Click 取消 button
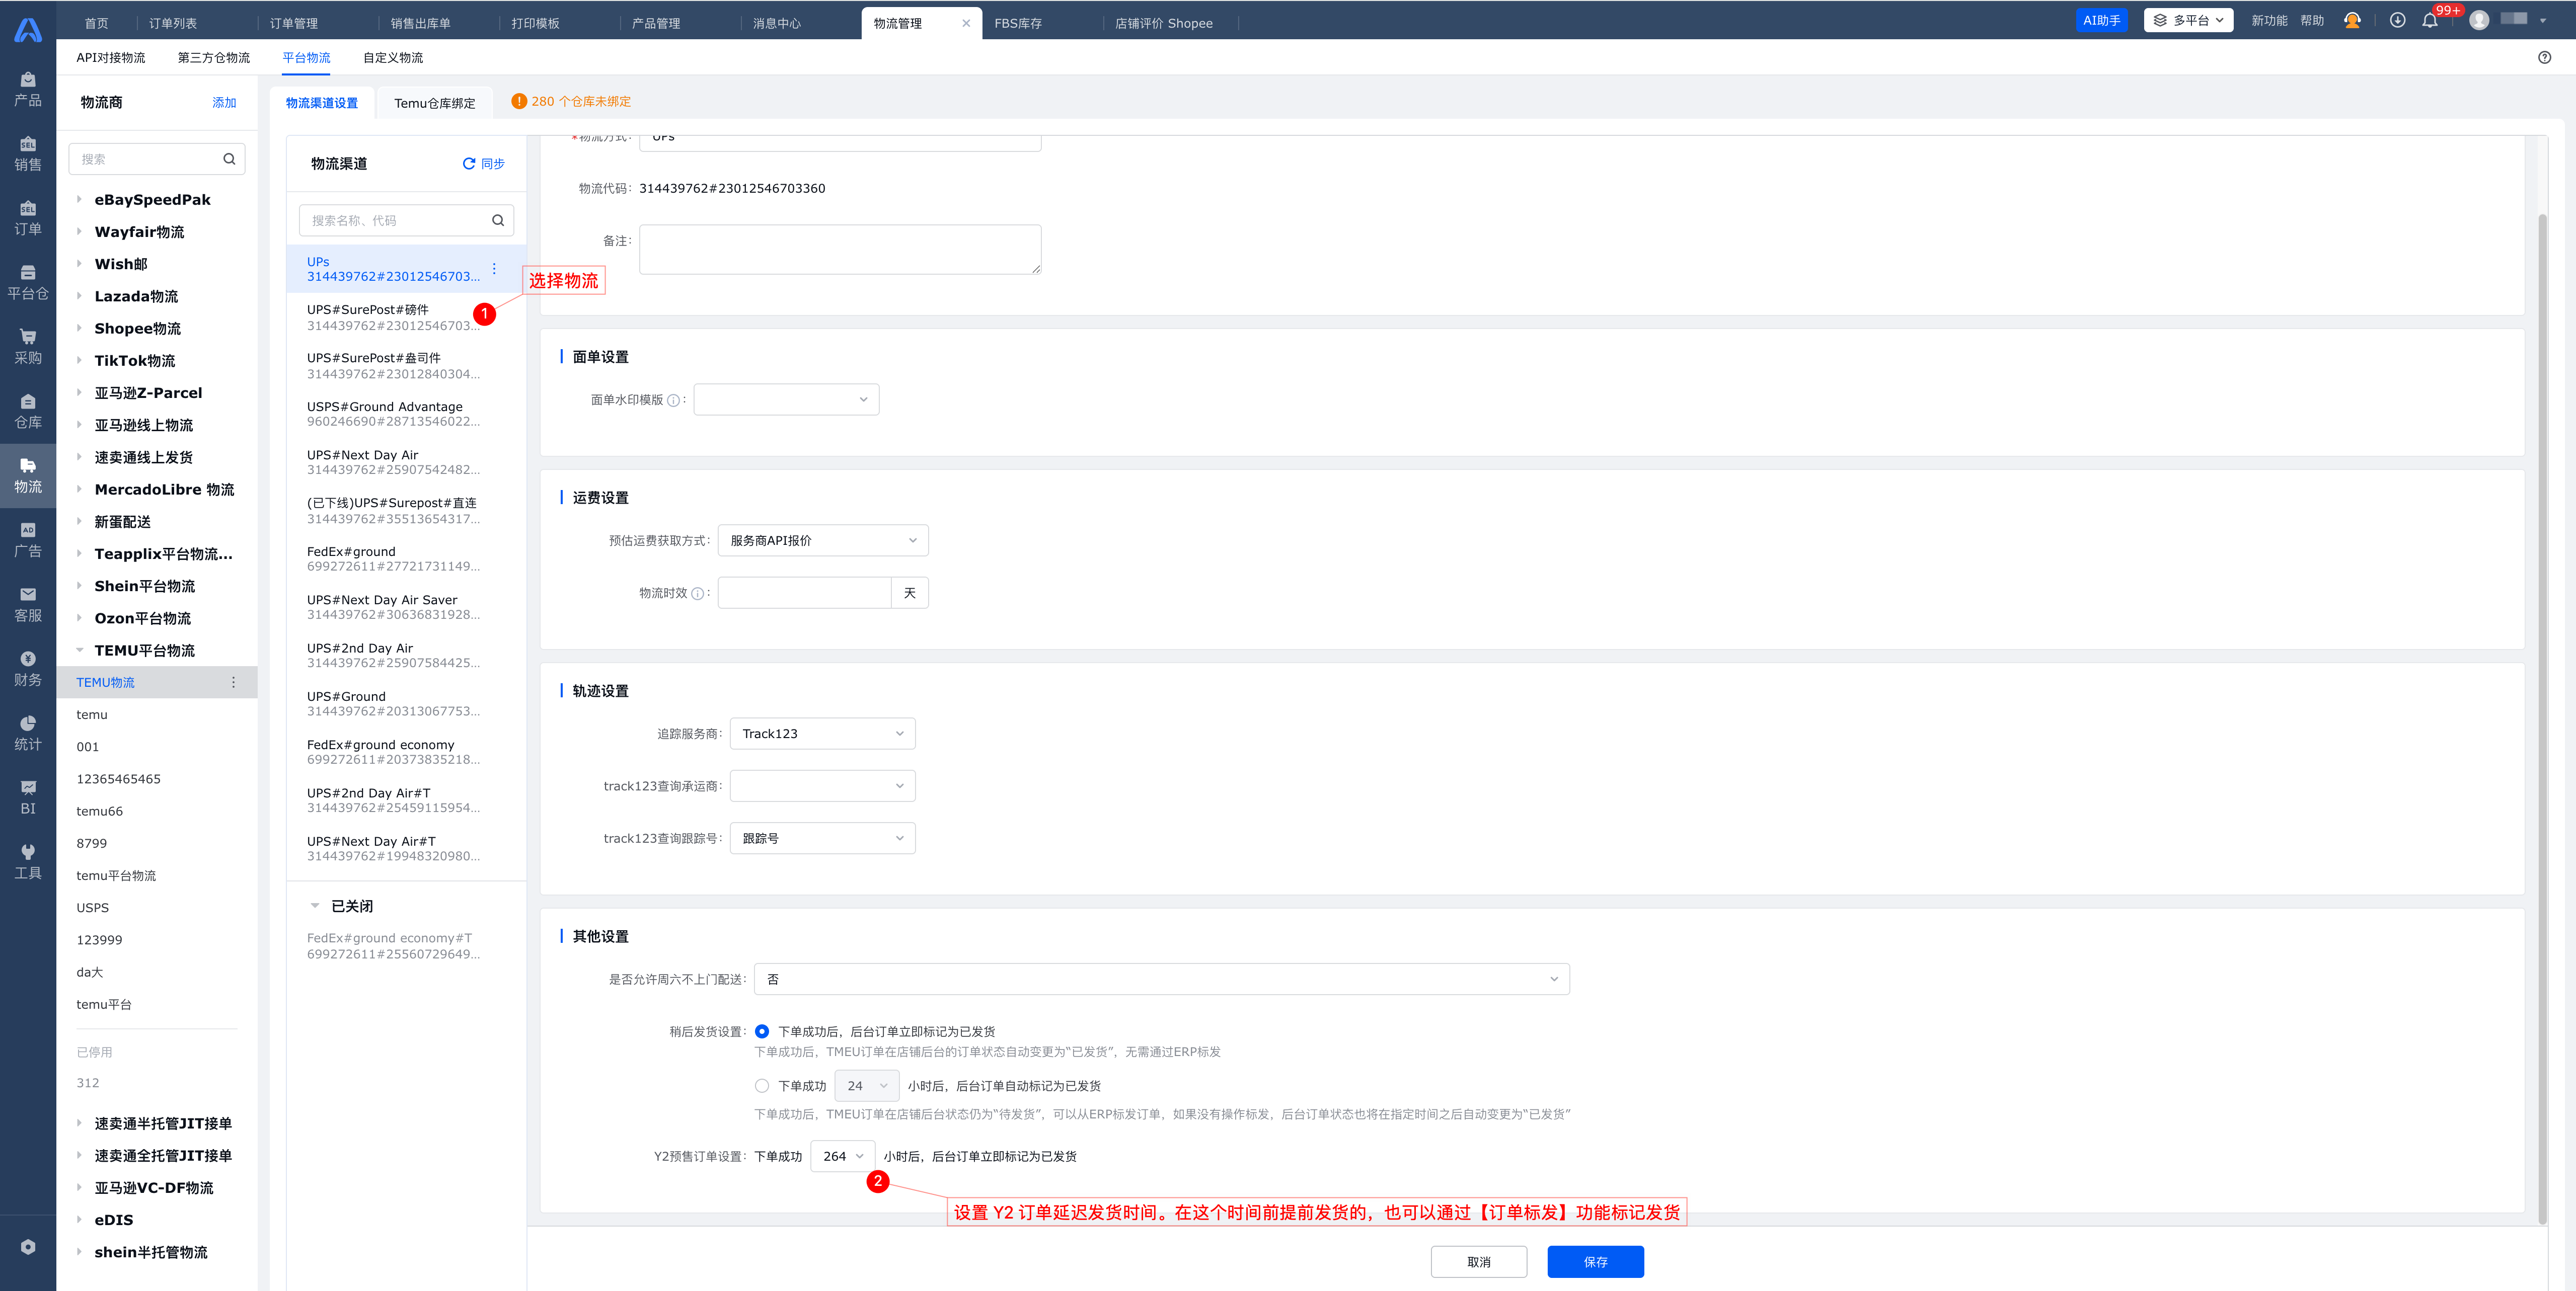The image size is (2576, 1291). [x=1479, y=1262]
